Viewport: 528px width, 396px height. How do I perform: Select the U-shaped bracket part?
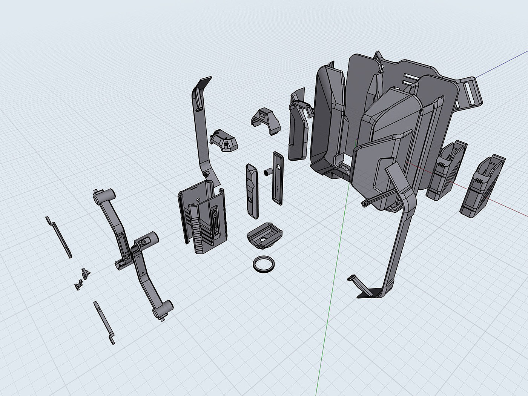(266, 121)
